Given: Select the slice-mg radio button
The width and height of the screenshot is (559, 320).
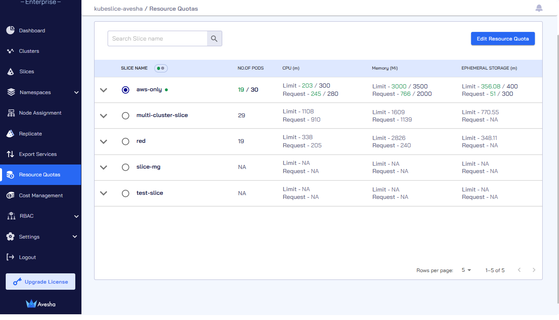Looking at the screenshot, I should 126,167.
